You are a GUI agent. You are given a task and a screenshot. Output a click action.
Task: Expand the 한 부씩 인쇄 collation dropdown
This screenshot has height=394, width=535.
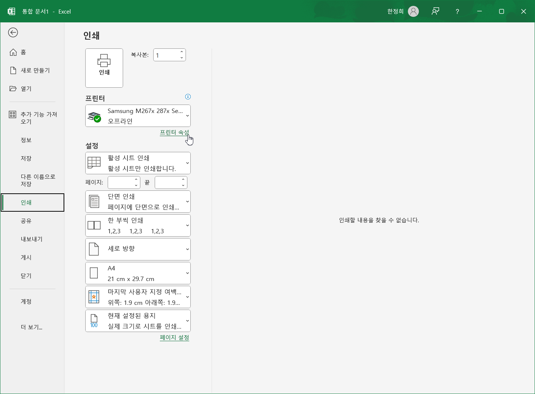[x=138, y=226]
